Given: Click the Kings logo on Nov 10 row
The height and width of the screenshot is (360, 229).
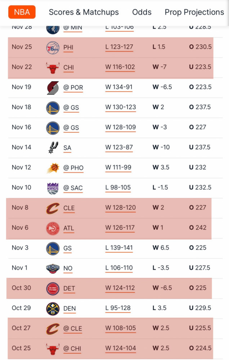Looking at the screenshot, I should [53, 188].
